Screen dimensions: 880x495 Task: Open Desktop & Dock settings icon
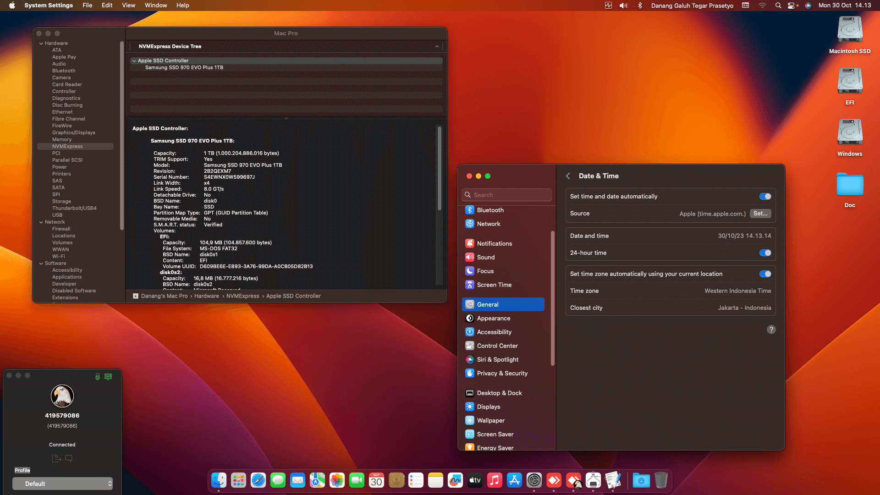click(470, 393)
